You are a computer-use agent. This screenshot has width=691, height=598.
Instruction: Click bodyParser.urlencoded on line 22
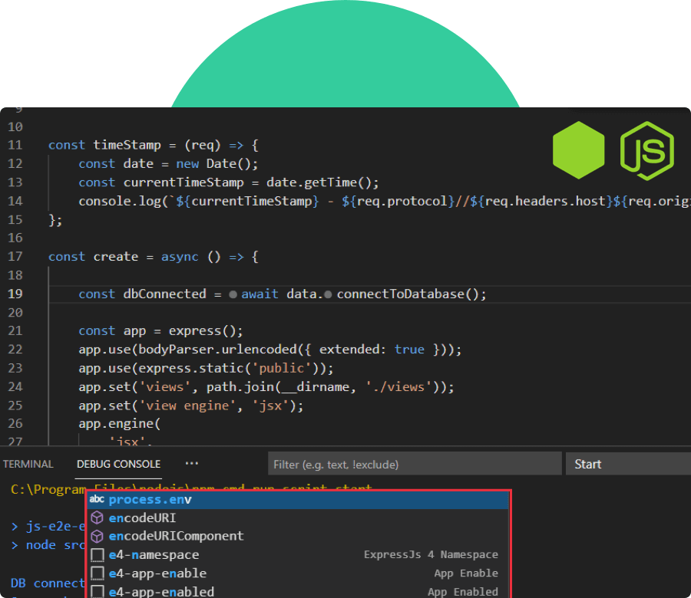218,350
